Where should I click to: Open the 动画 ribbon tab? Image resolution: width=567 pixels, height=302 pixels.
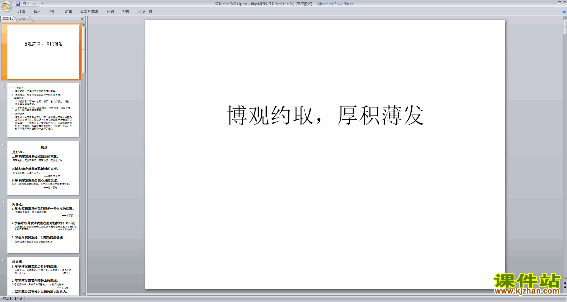[x=68, y=11]
